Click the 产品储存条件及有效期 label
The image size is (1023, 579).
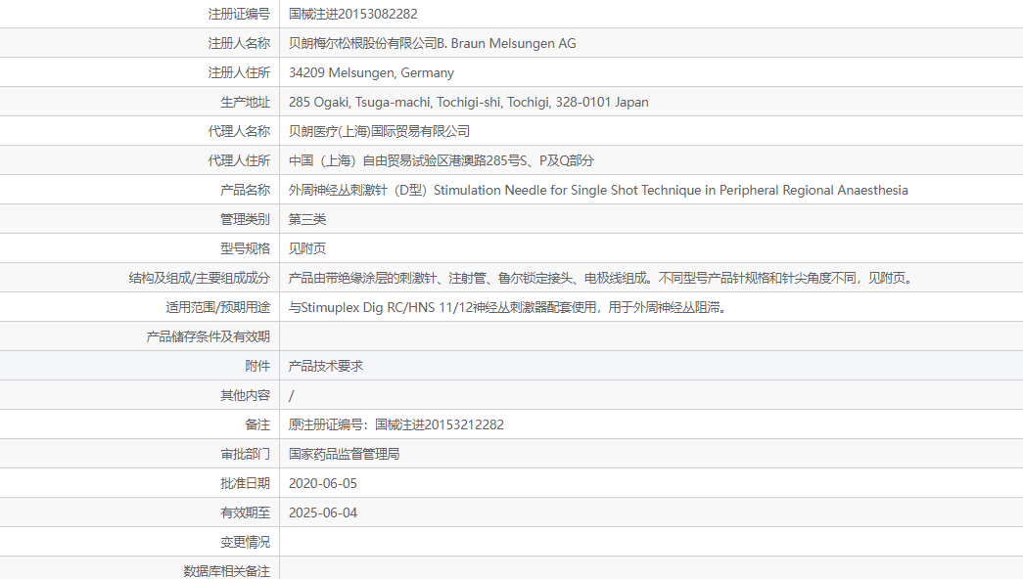pyautogui.click(x=209, y=336)
